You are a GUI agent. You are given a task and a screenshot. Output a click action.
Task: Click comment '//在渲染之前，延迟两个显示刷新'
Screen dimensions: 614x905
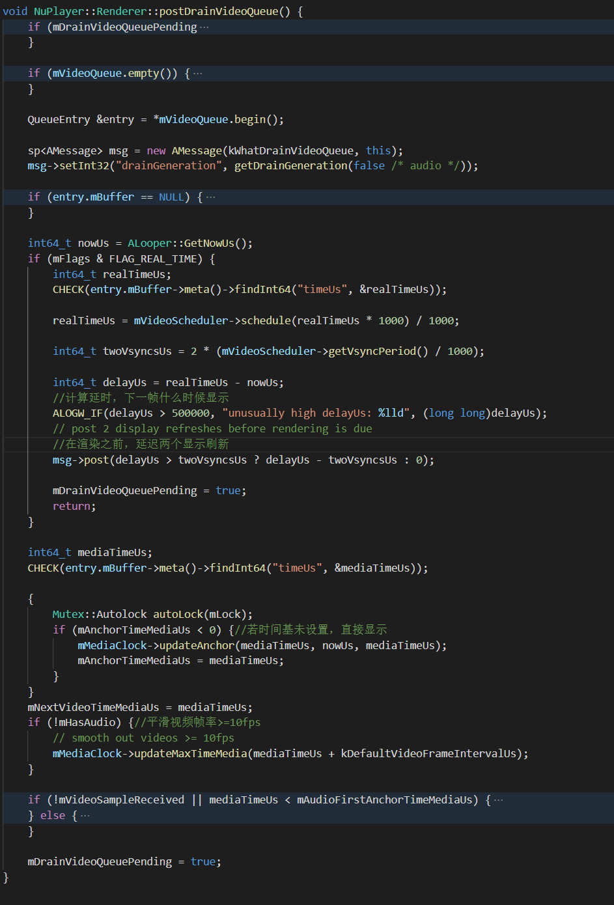(x=141, y=444)
